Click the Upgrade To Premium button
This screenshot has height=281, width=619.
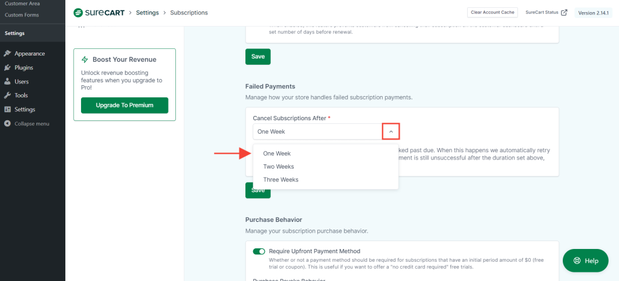(125, 105)
